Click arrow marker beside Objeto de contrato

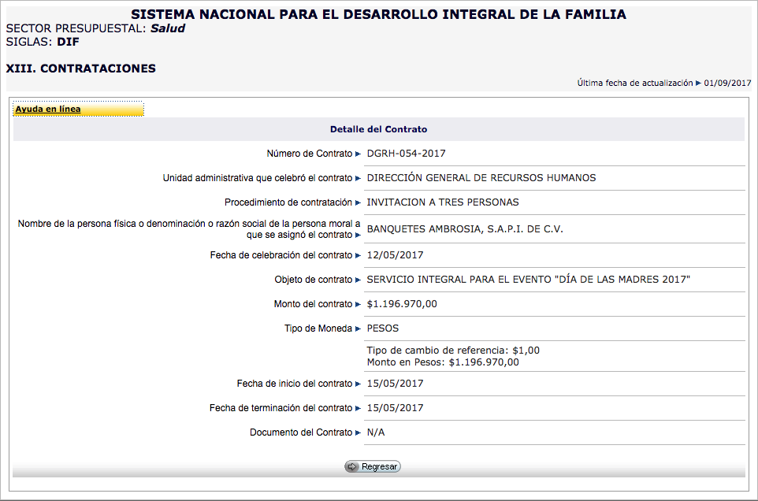(x=358, y=280)
